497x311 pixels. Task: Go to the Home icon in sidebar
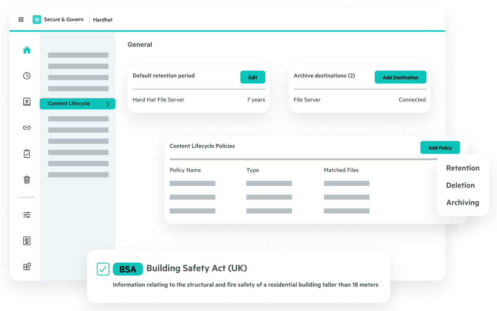pyautogui.click(x=27, y=50)
